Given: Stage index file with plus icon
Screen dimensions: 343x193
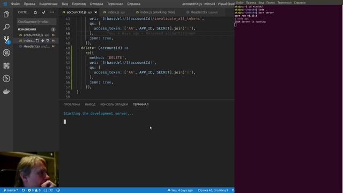Looking at the screenshot, I should 43,41.
